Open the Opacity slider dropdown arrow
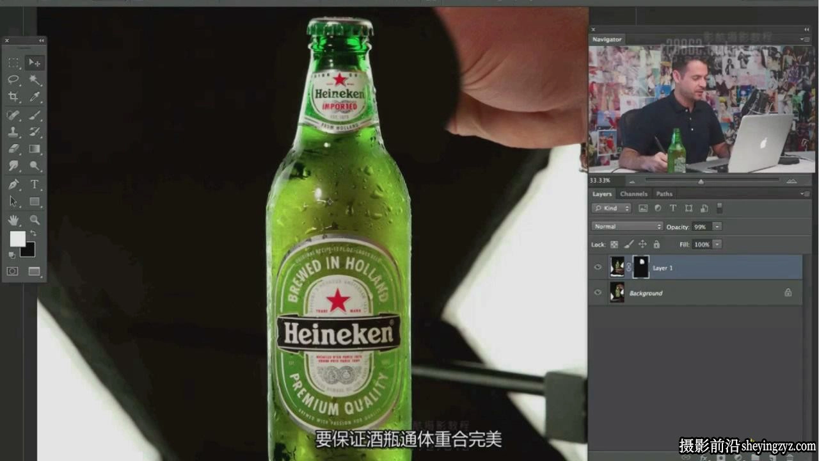Screen dimensions: 819x461 [717, 227]
